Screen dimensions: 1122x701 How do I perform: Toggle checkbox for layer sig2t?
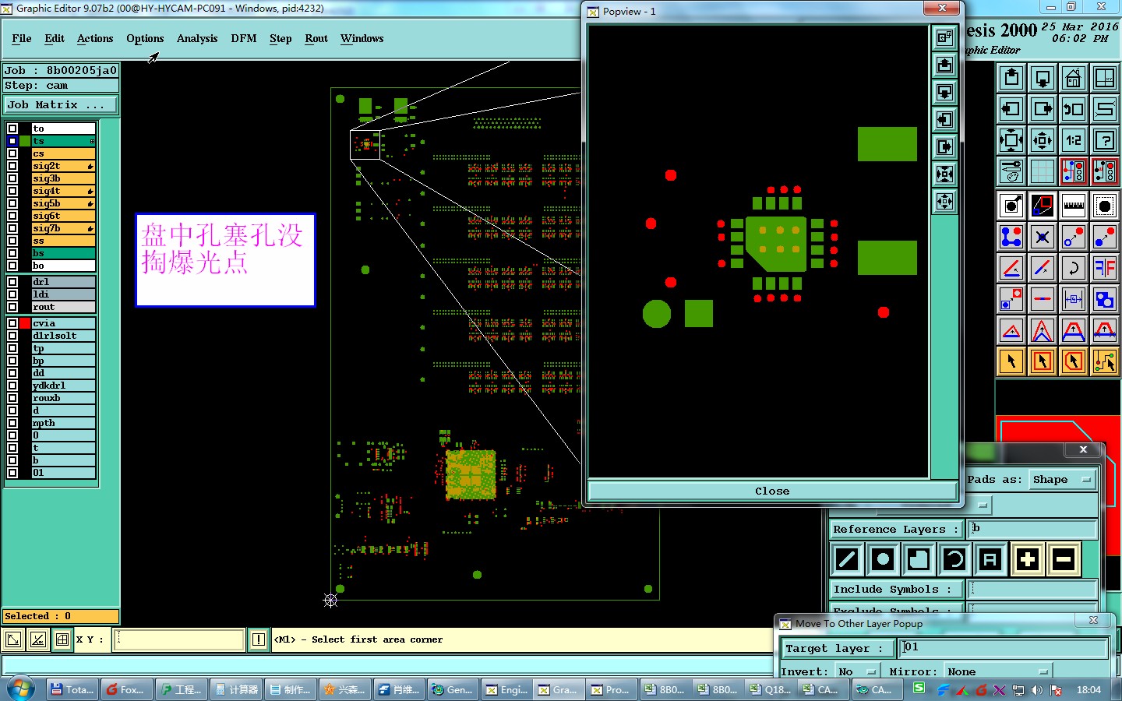pos(12,166)
